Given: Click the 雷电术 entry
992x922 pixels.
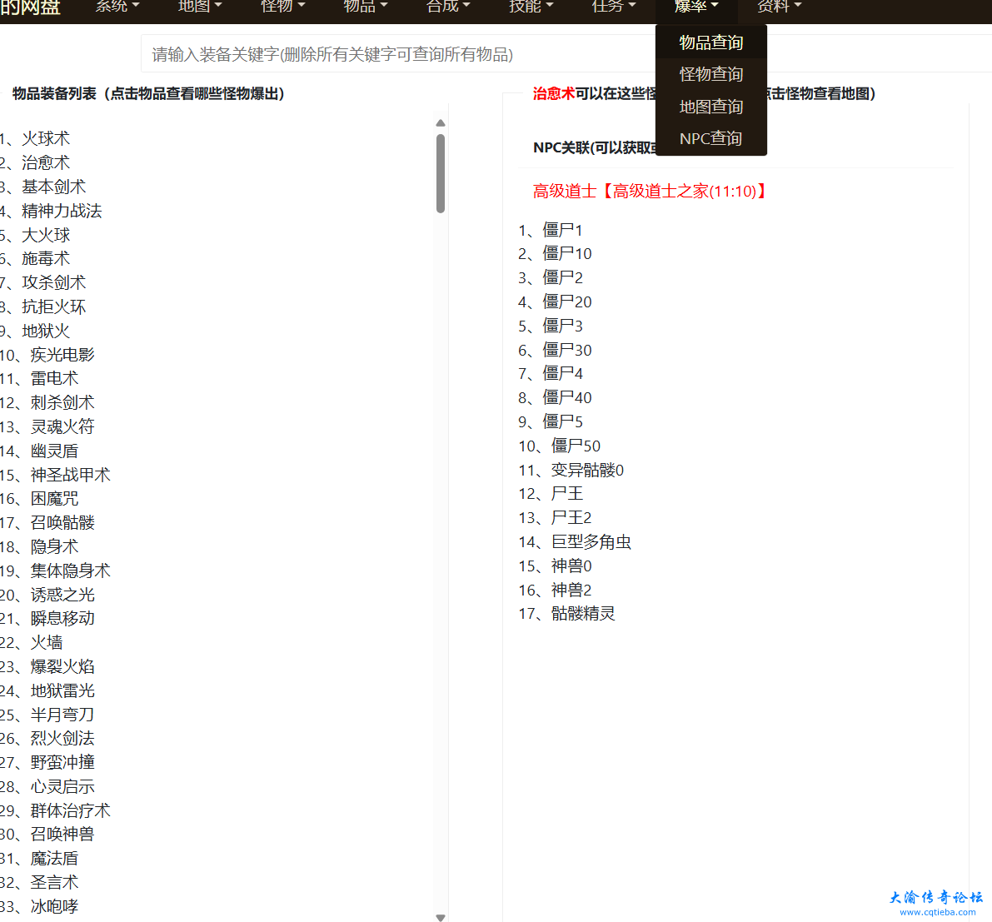Looking at the screenshot, I should click(x=54, y=378).
